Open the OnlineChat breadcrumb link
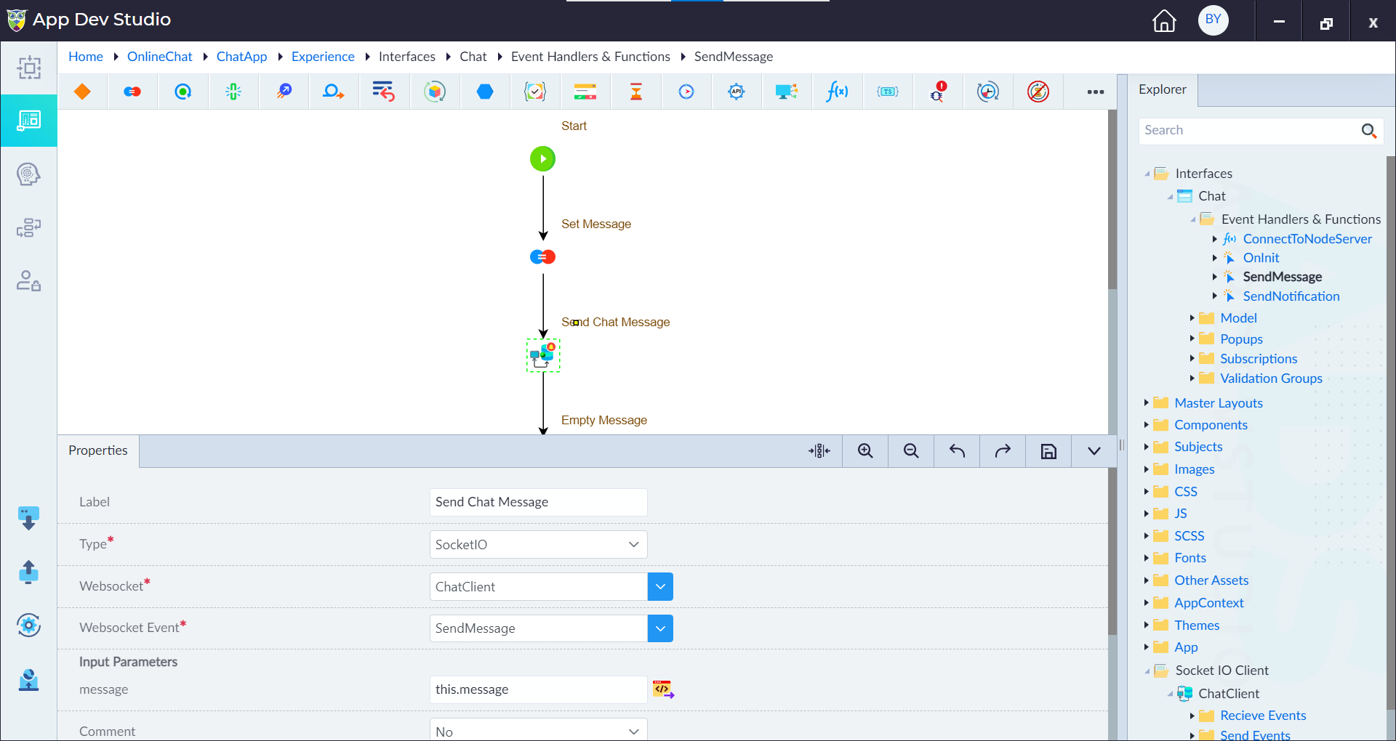 (x=160, y=57)
